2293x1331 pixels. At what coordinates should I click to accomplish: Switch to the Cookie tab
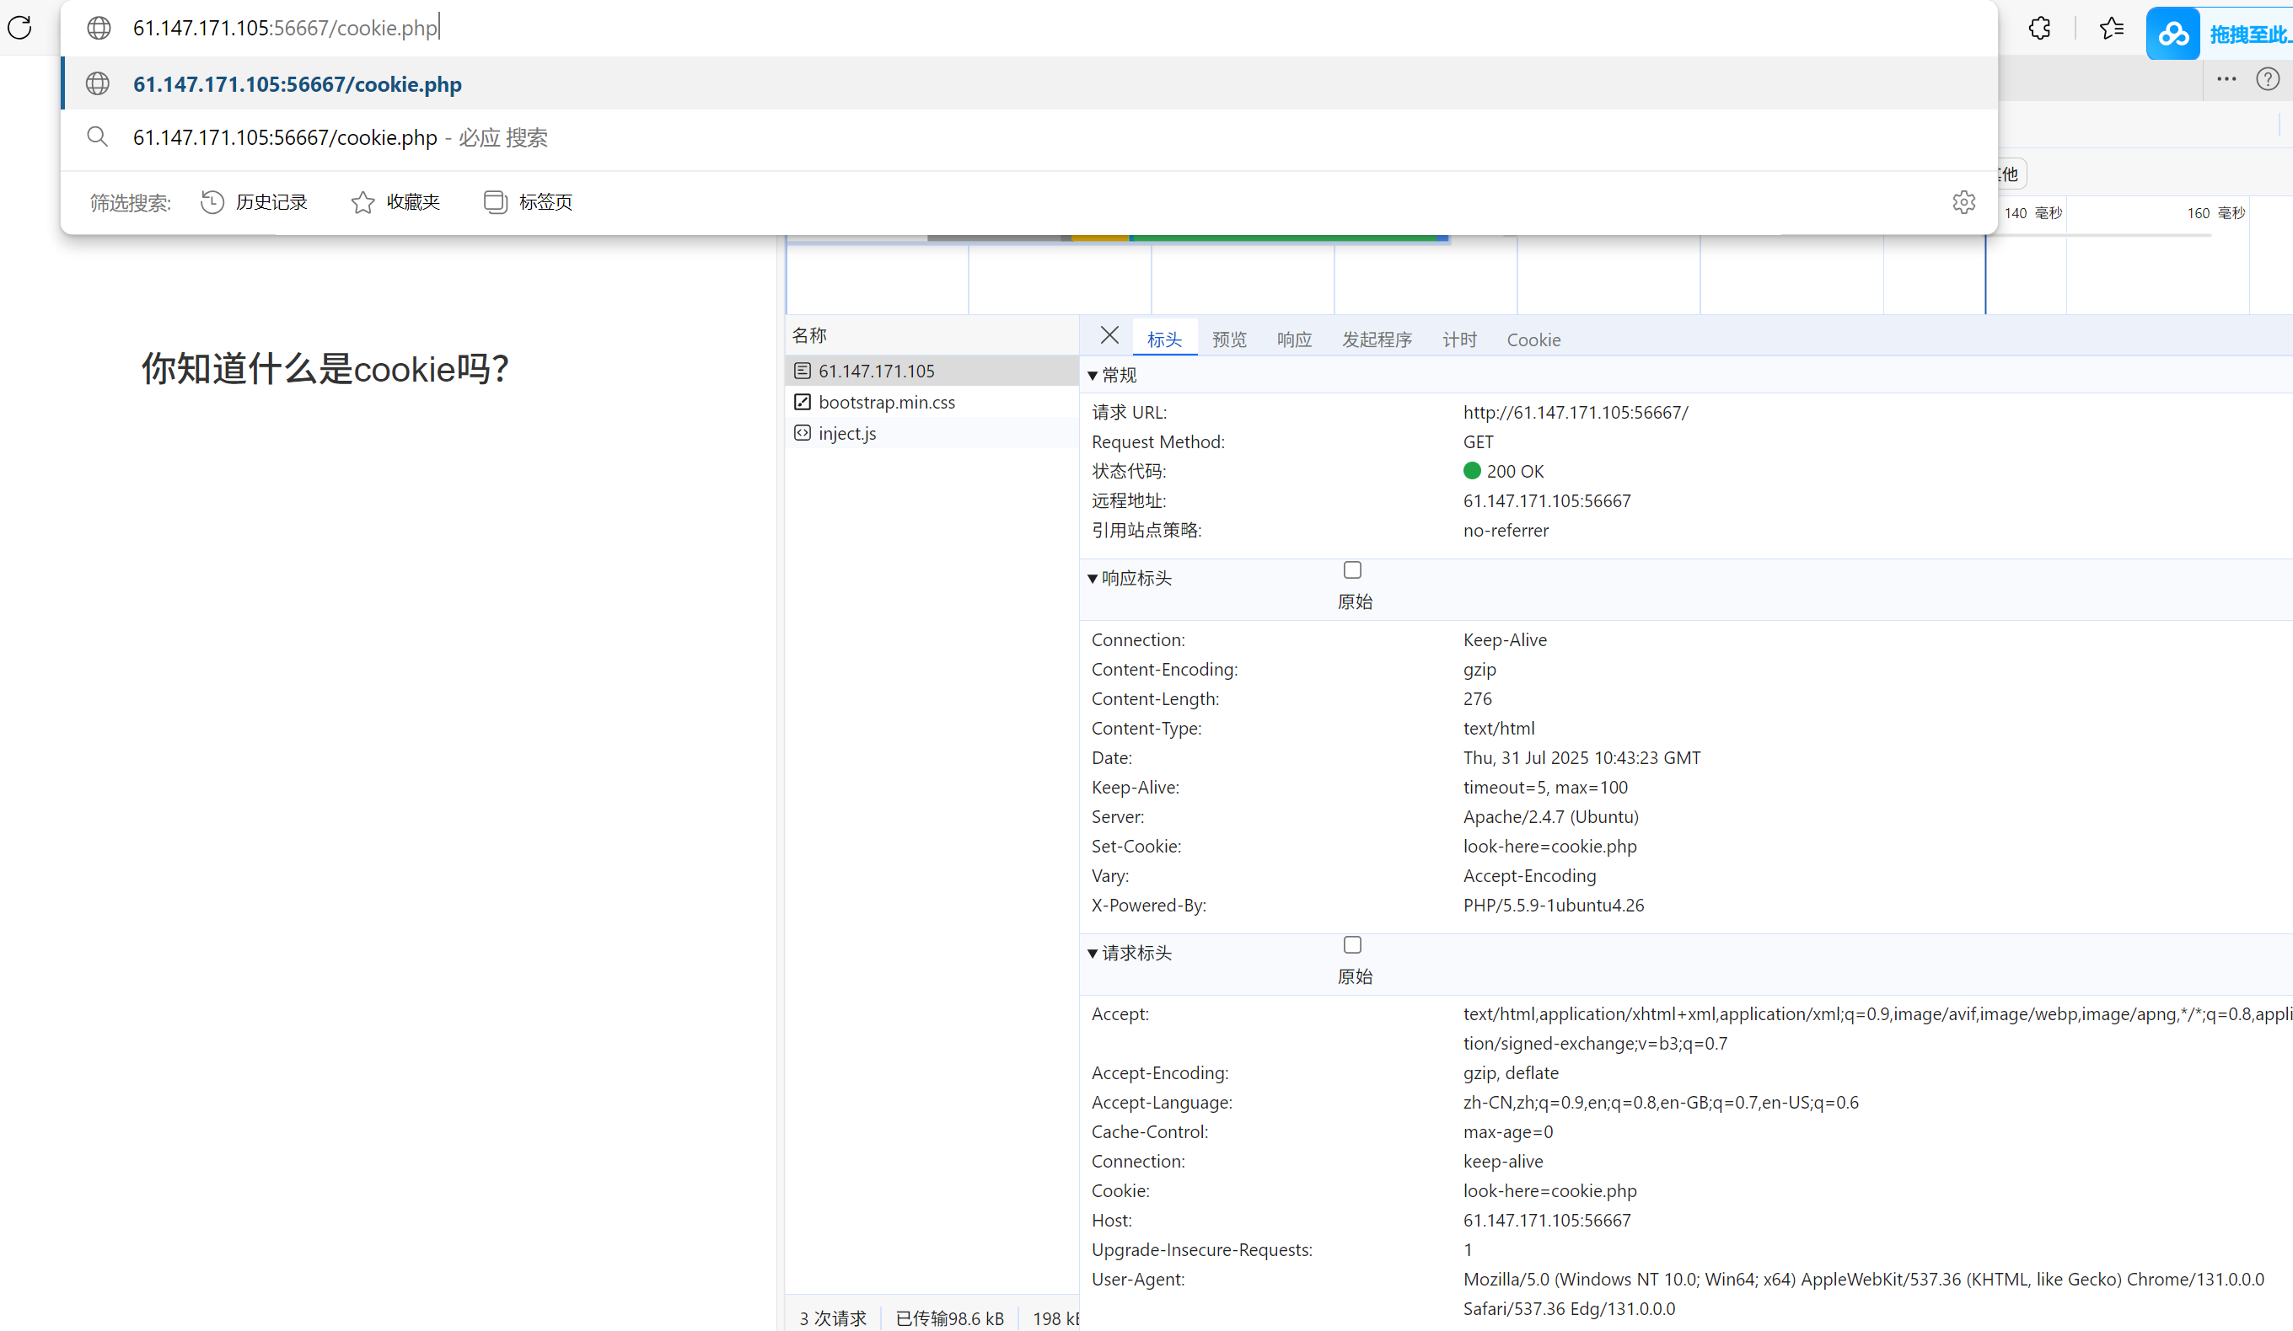(x=1533, y=339)
